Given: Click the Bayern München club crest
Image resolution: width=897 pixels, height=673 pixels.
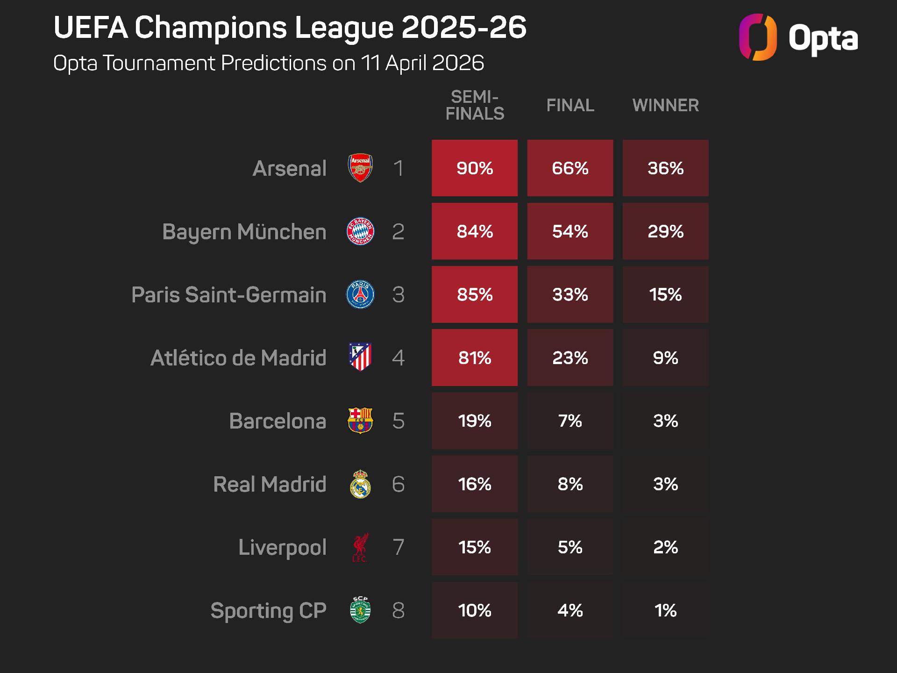Looking at the screenshot, I should click(360, 231).
